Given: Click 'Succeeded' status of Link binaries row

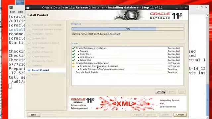Looking at the screenshot, I should tap(174, 57).
